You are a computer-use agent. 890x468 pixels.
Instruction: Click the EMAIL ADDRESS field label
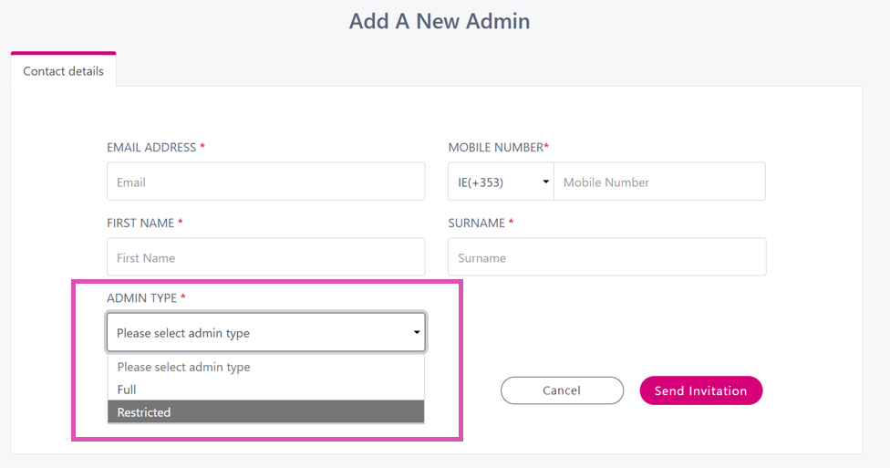point(151,148)
